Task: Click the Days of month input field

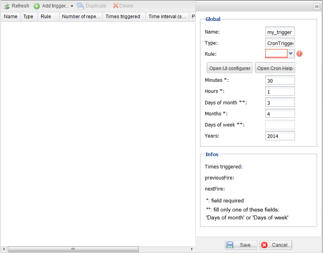Action: (x=280, y=102)
